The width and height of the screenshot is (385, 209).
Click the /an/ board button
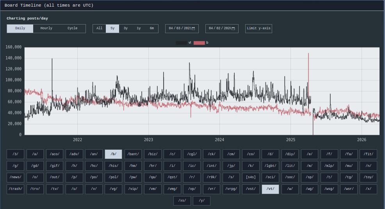pos(94,154)
